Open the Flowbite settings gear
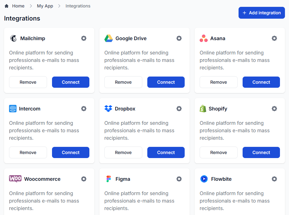The image size is (289, 215). pyautogui.click(x=274, y=179)
